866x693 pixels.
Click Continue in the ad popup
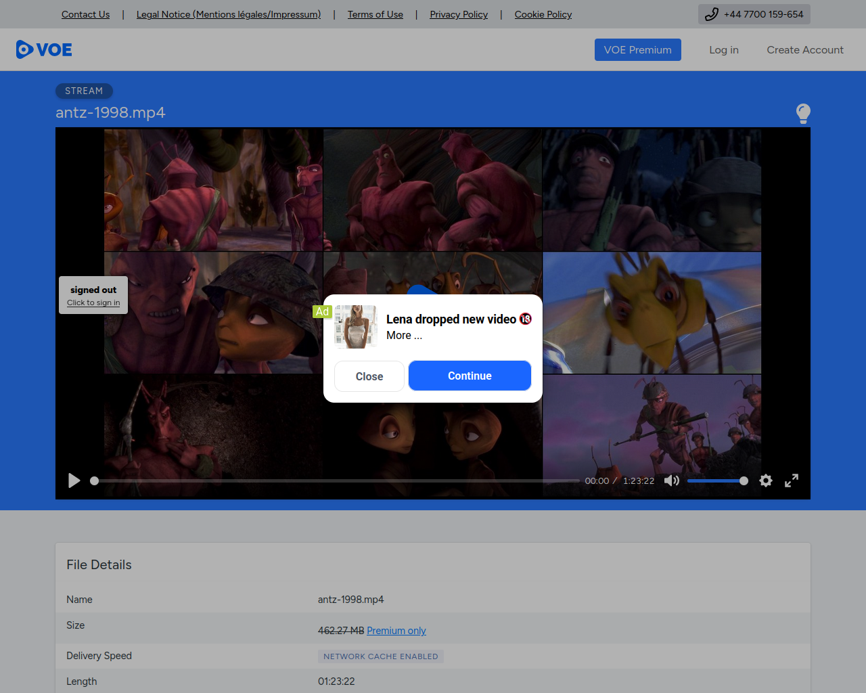pos(470,376)
